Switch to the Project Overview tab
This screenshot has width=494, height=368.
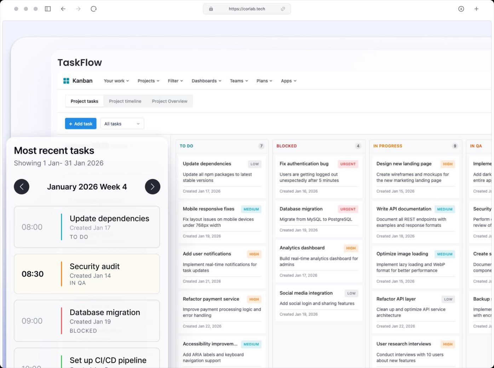(170, 101)
